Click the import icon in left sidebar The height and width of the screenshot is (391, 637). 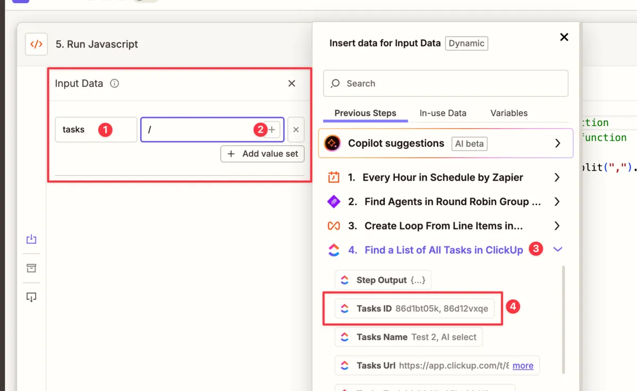click(31, 239)
